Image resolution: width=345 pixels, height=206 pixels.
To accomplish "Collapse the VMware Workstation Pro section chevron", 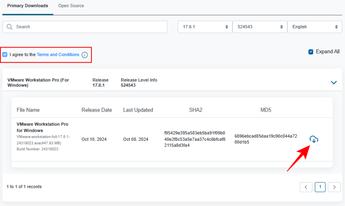I will click(333, 82).
